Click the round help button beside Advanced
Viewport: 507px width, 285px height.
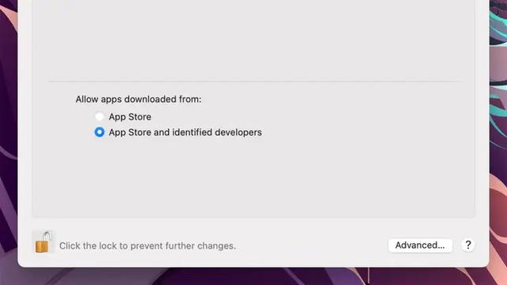pos(468,245)
